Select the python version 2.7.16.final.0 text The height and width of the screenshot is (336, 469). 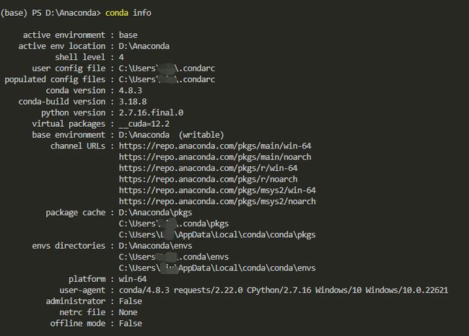click(151, 112)
